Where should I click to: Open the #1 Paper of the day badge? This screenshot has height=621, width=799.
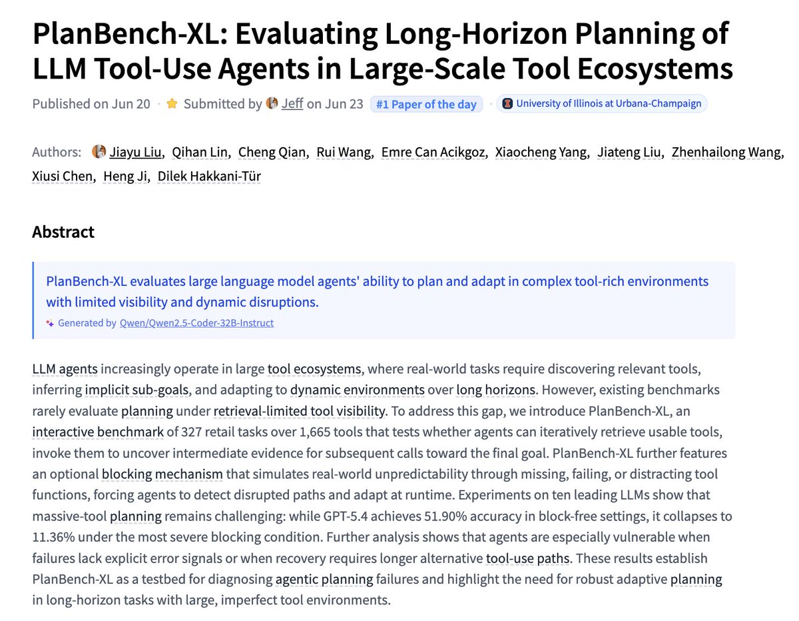pyautogui.click(x=426, y=104)
